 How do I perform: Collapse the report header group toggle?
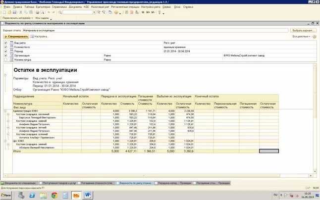[5, 75]
